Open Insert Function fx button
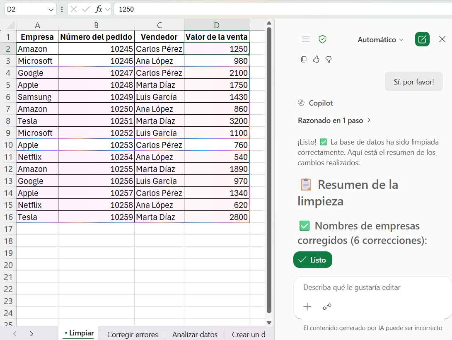 point(99,9)
